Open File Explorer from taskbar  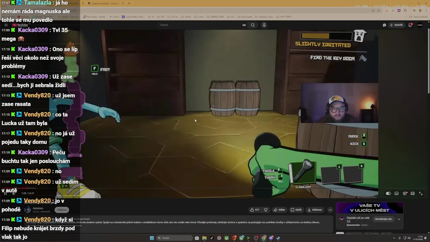204,238
